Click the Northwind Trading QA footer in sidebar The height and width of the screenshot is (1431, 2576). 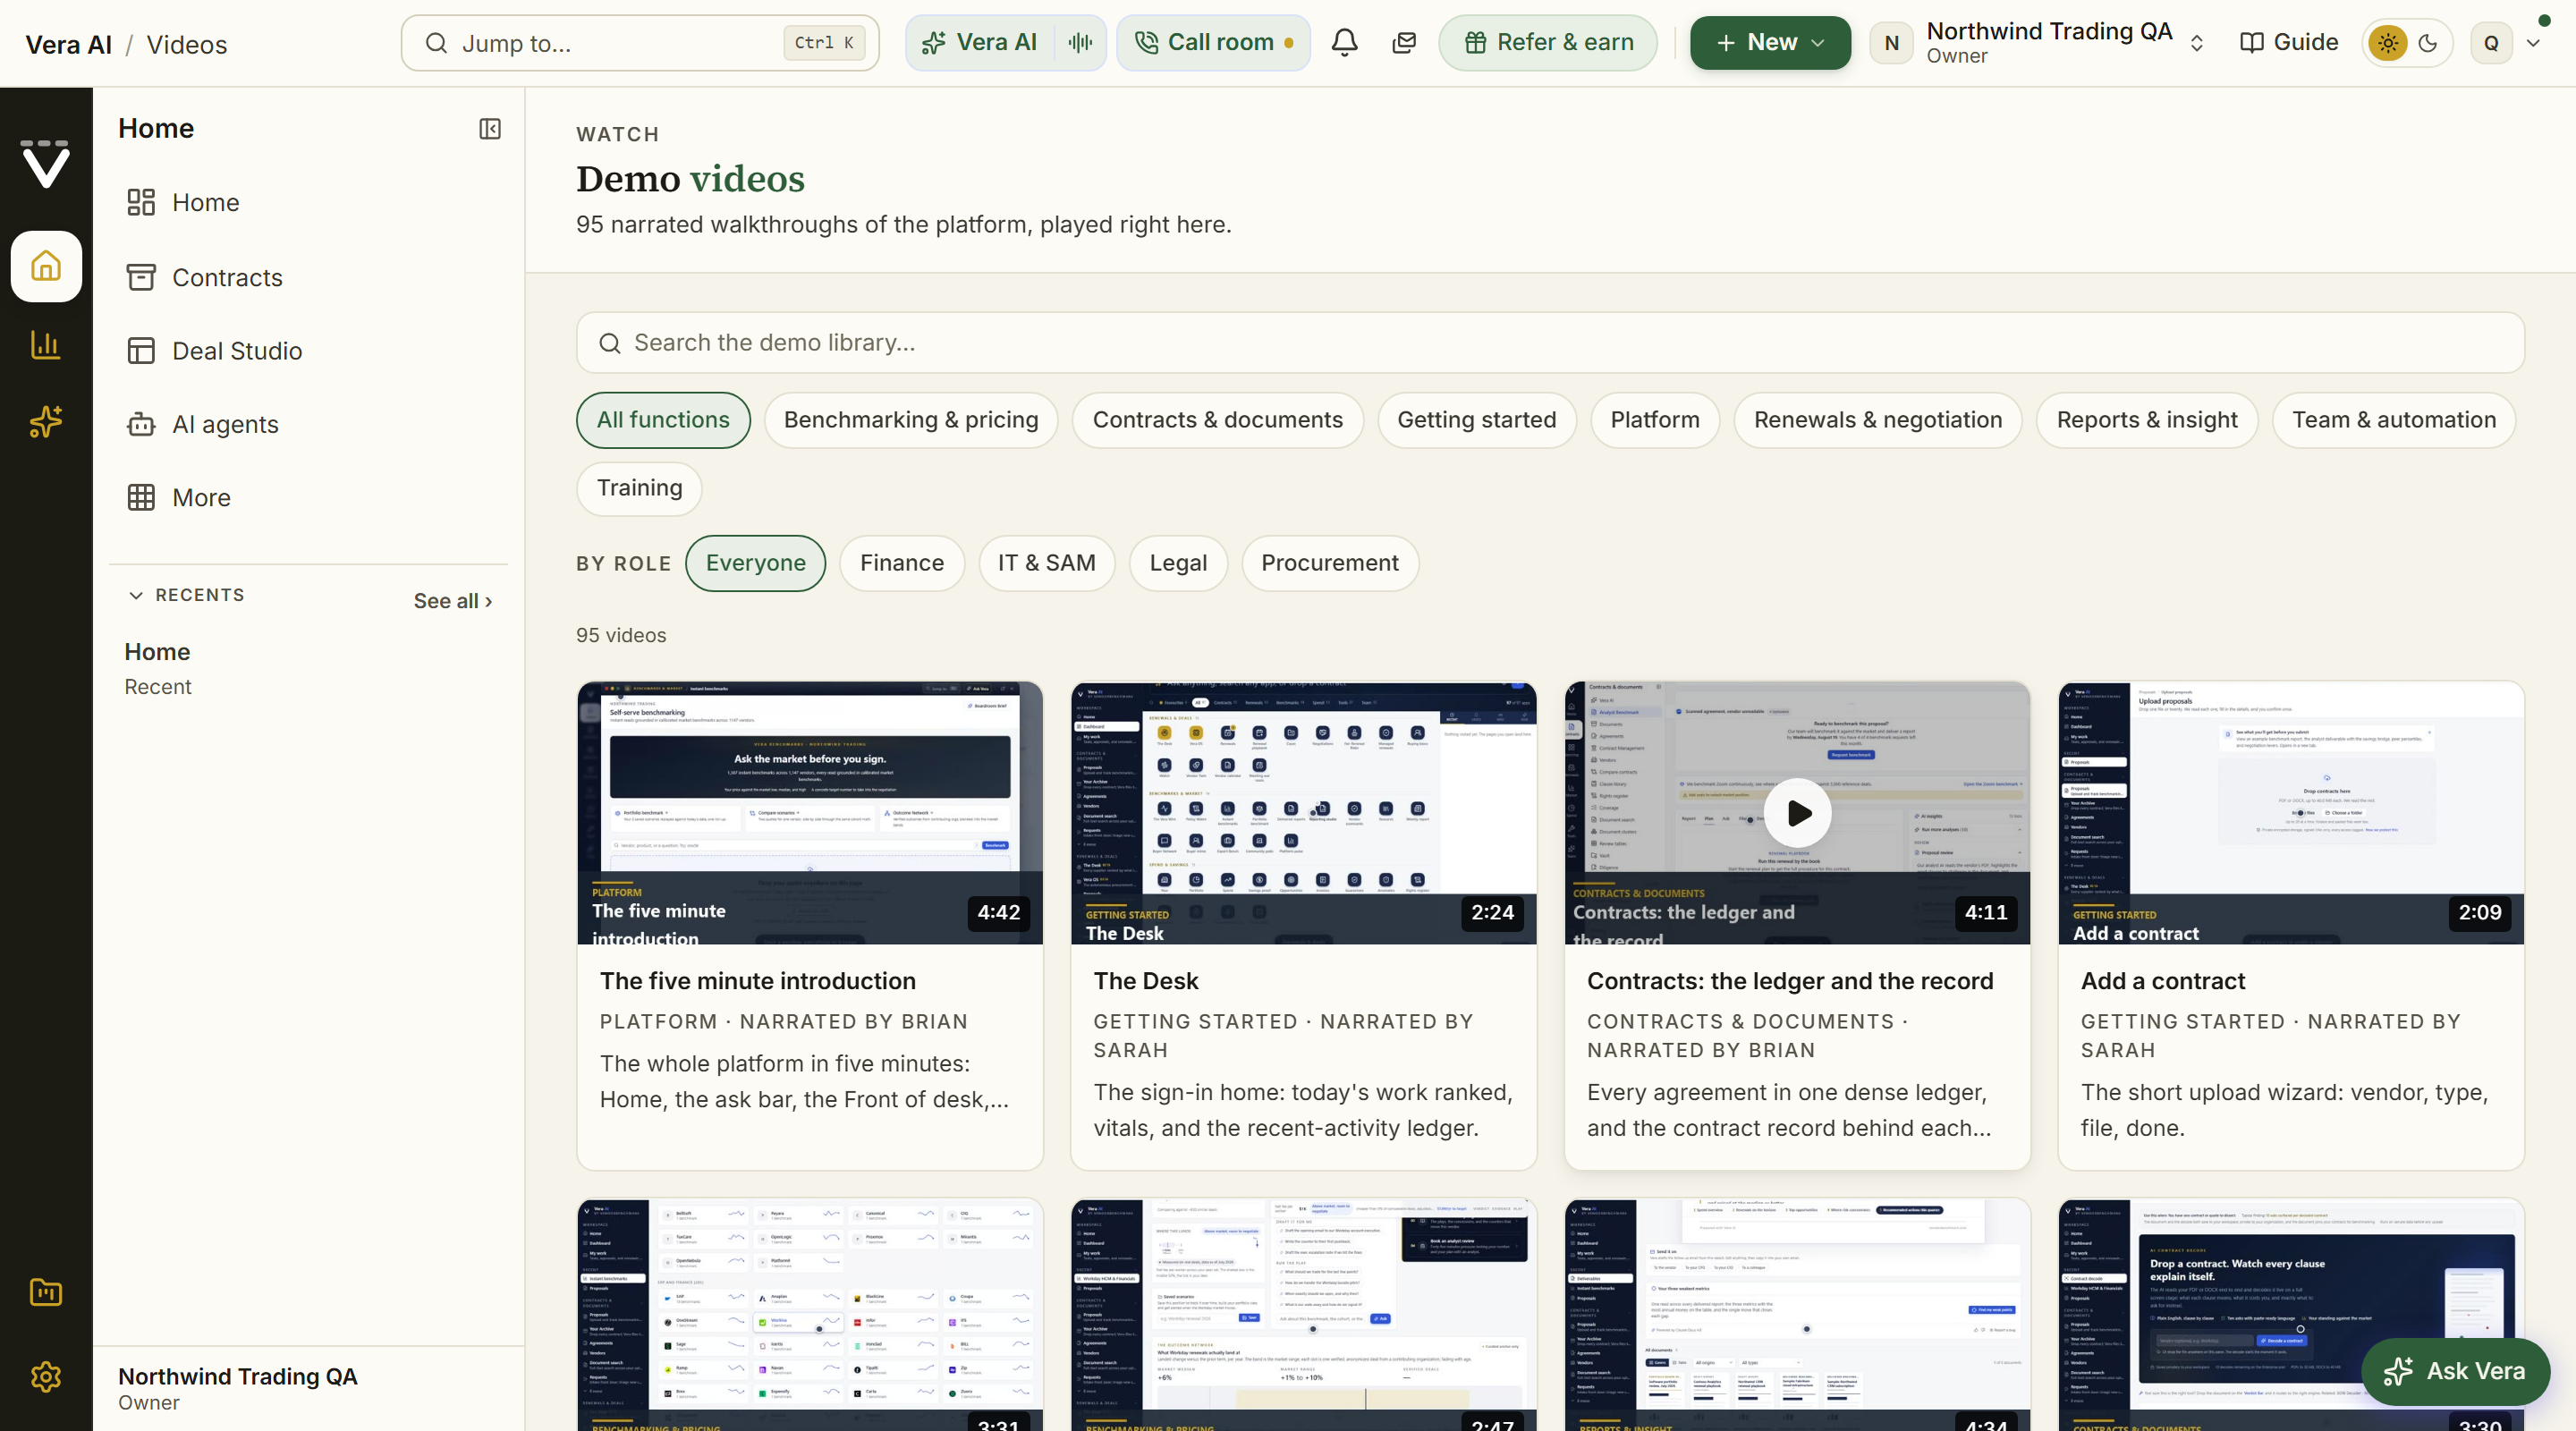pos(308,1388)
